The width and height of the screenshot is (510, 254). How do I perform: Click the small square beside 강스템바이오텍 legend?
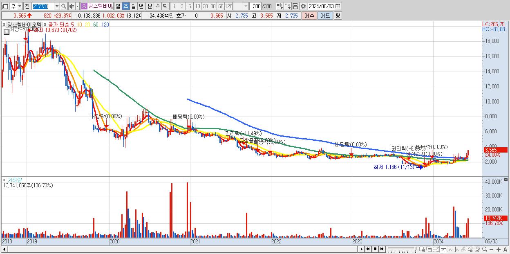(4, 25)
